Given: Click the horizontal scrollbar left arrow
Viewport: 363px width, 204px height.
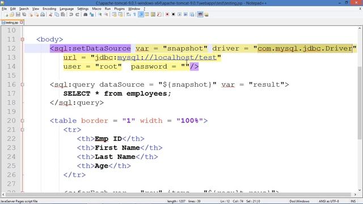Looking at the screenshot, I should tap(3, 194).
